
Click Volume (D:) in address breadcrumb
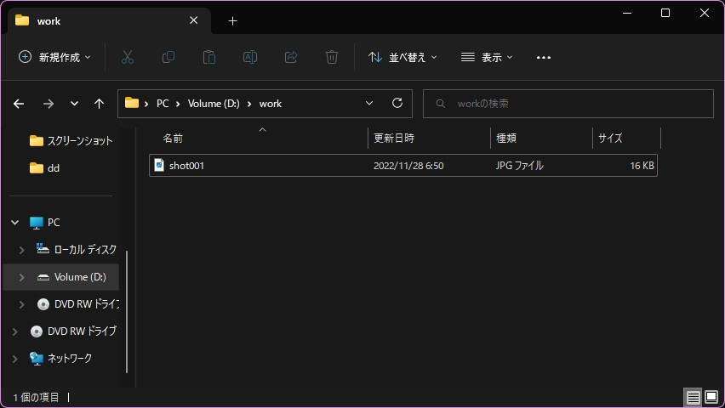pyautogui.click(x=214, y=104)
